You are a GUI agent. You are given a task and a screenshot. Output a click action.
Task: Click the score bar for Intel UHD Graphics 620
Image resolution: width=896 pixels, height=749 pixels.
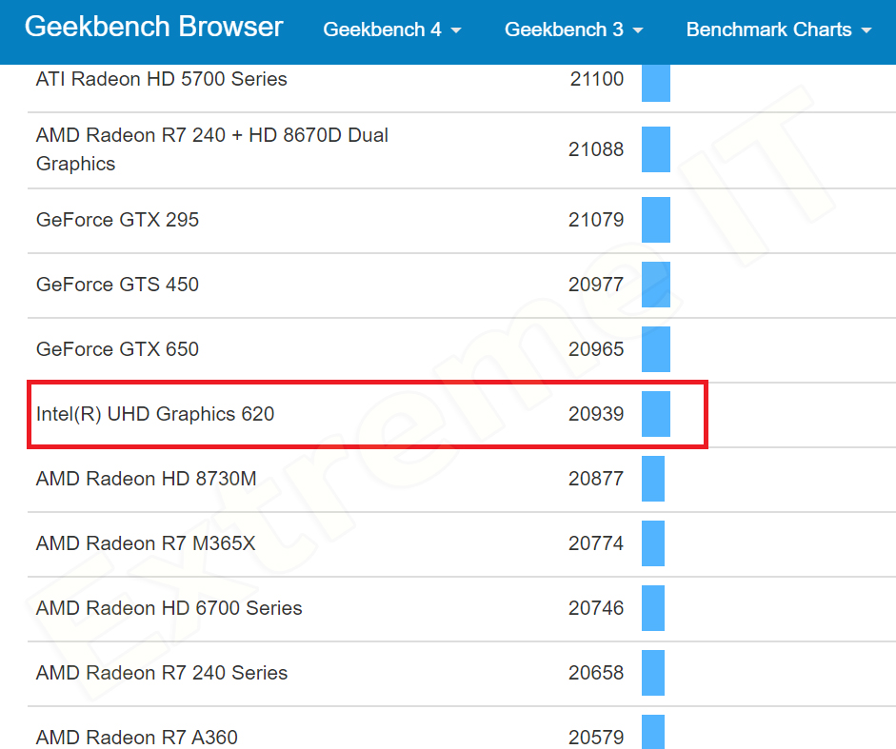[x=656, y=414]
